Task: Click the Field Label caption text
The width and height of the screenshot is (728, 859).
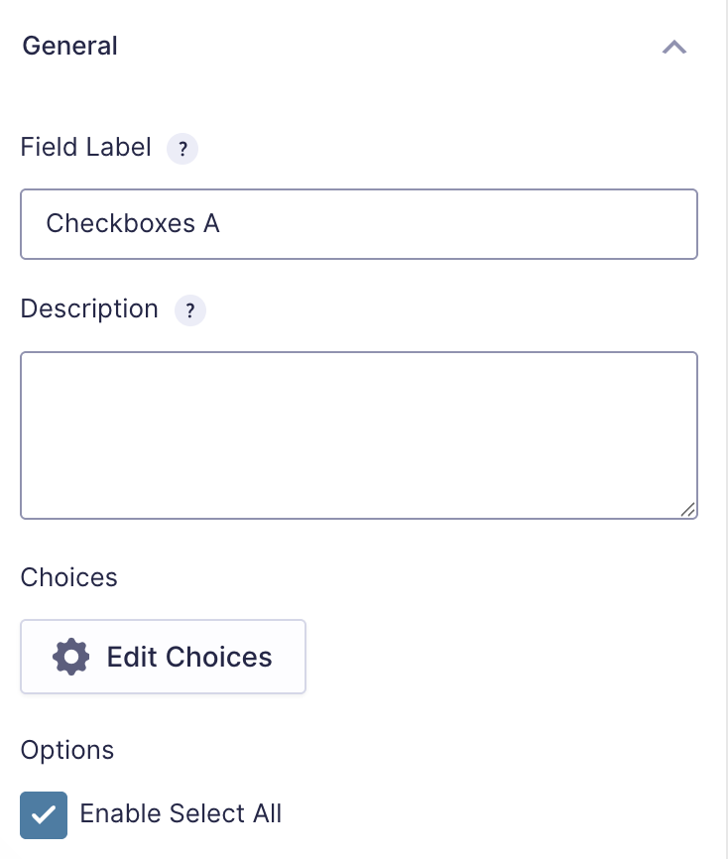Action: coord(86,147)
